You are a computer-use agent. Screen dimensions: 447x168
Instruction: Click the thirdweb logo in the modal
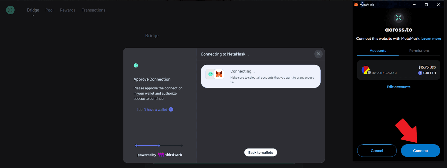pyautogui.click(x=170, y=155)
